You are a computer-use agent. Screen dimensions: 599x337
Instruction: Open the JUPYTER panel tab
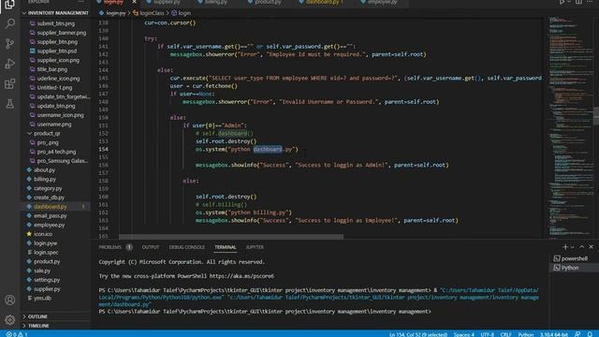click(x=255, y=247)
